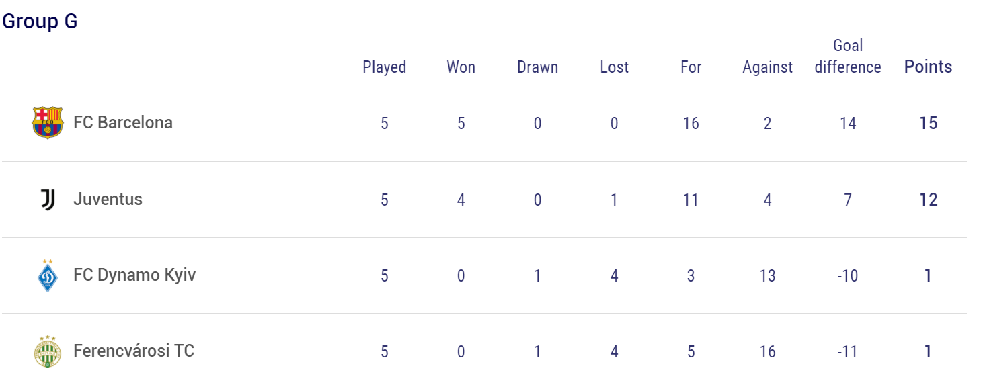Open the FC Barcelona team link
This screenshot has width=983, height=389.
tap(123, 122)
